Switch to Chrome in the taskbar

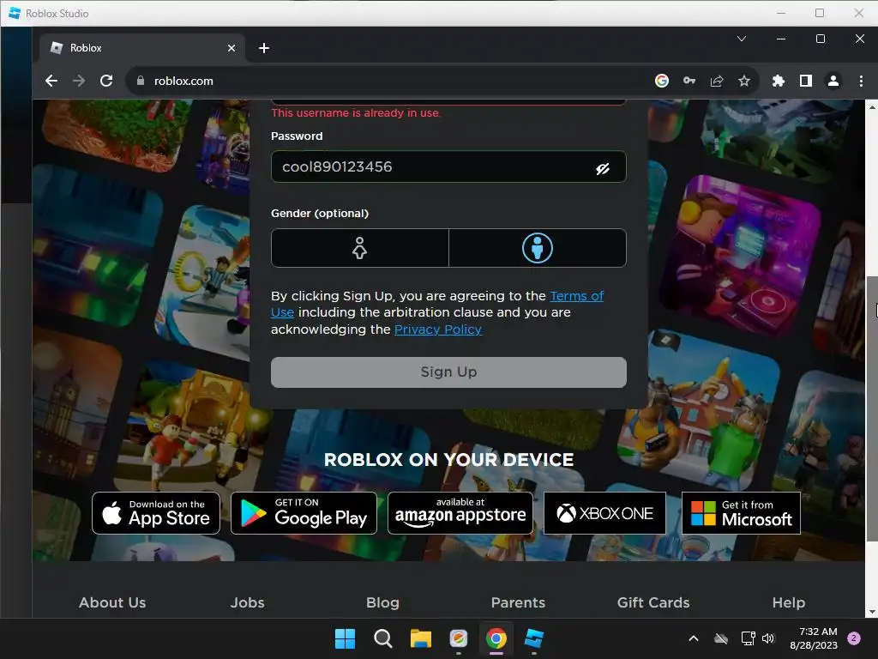[x=496, y=638]
